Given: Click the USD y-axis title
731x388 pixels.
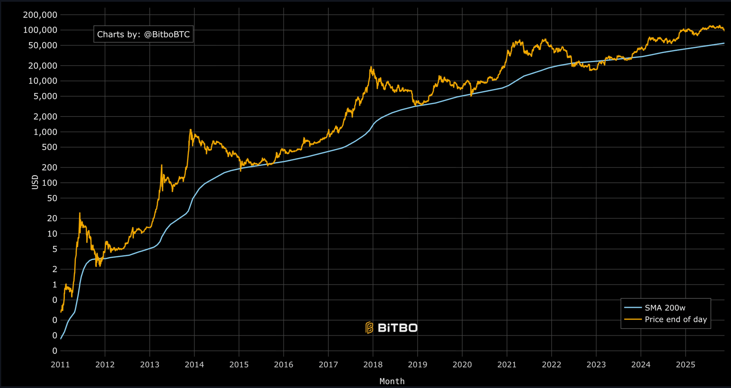Looking at the screenshot, I should click(x=35, y=182).
